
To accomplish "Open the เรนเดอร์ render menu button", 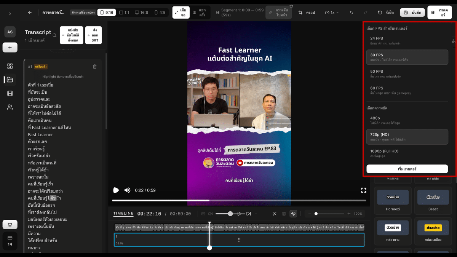I will 439,13.
